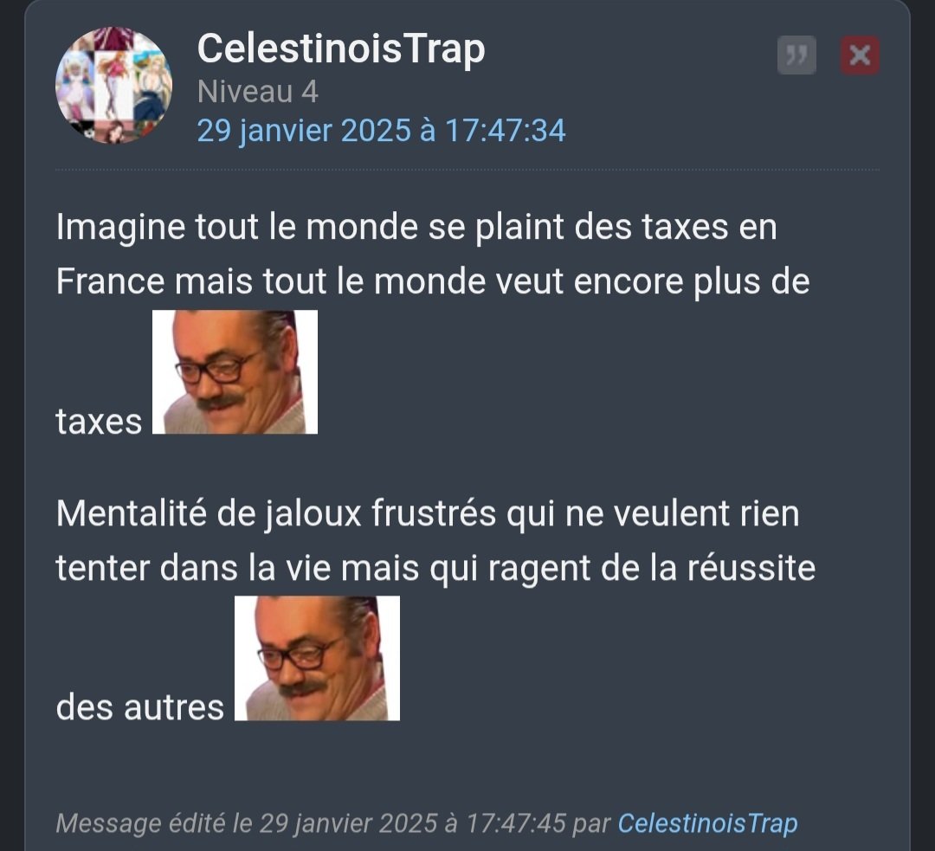Click the word "taxes" beside the first sticker
Screen dimensions: 935x851
99,422
